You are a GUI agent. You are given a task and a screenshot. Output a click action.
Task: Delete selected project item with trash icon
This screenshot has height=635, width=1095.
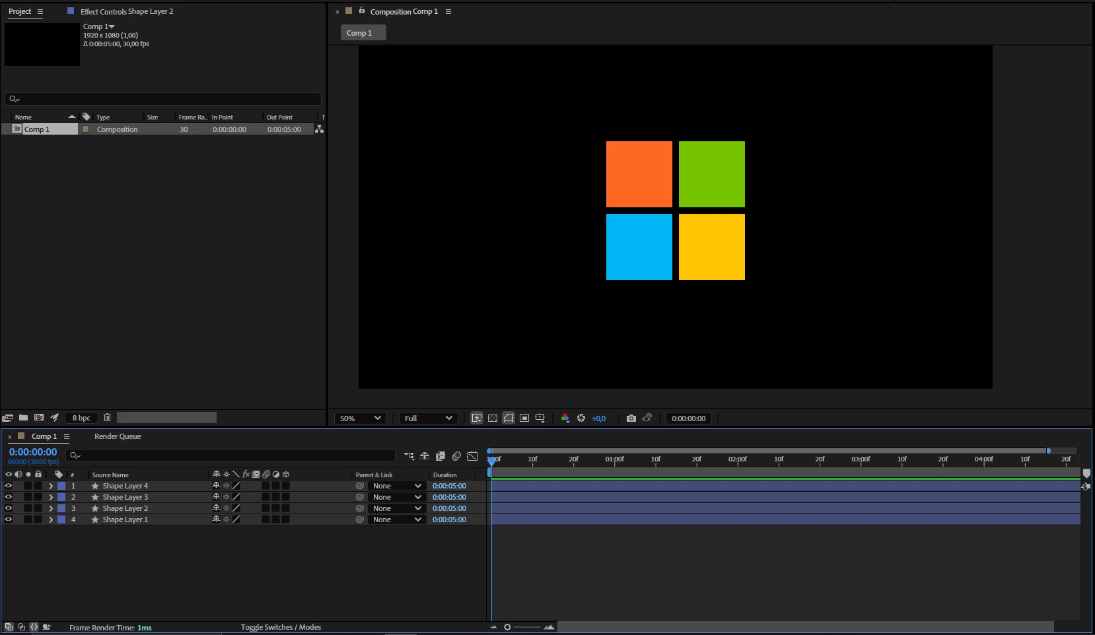[x=107, y=417]
